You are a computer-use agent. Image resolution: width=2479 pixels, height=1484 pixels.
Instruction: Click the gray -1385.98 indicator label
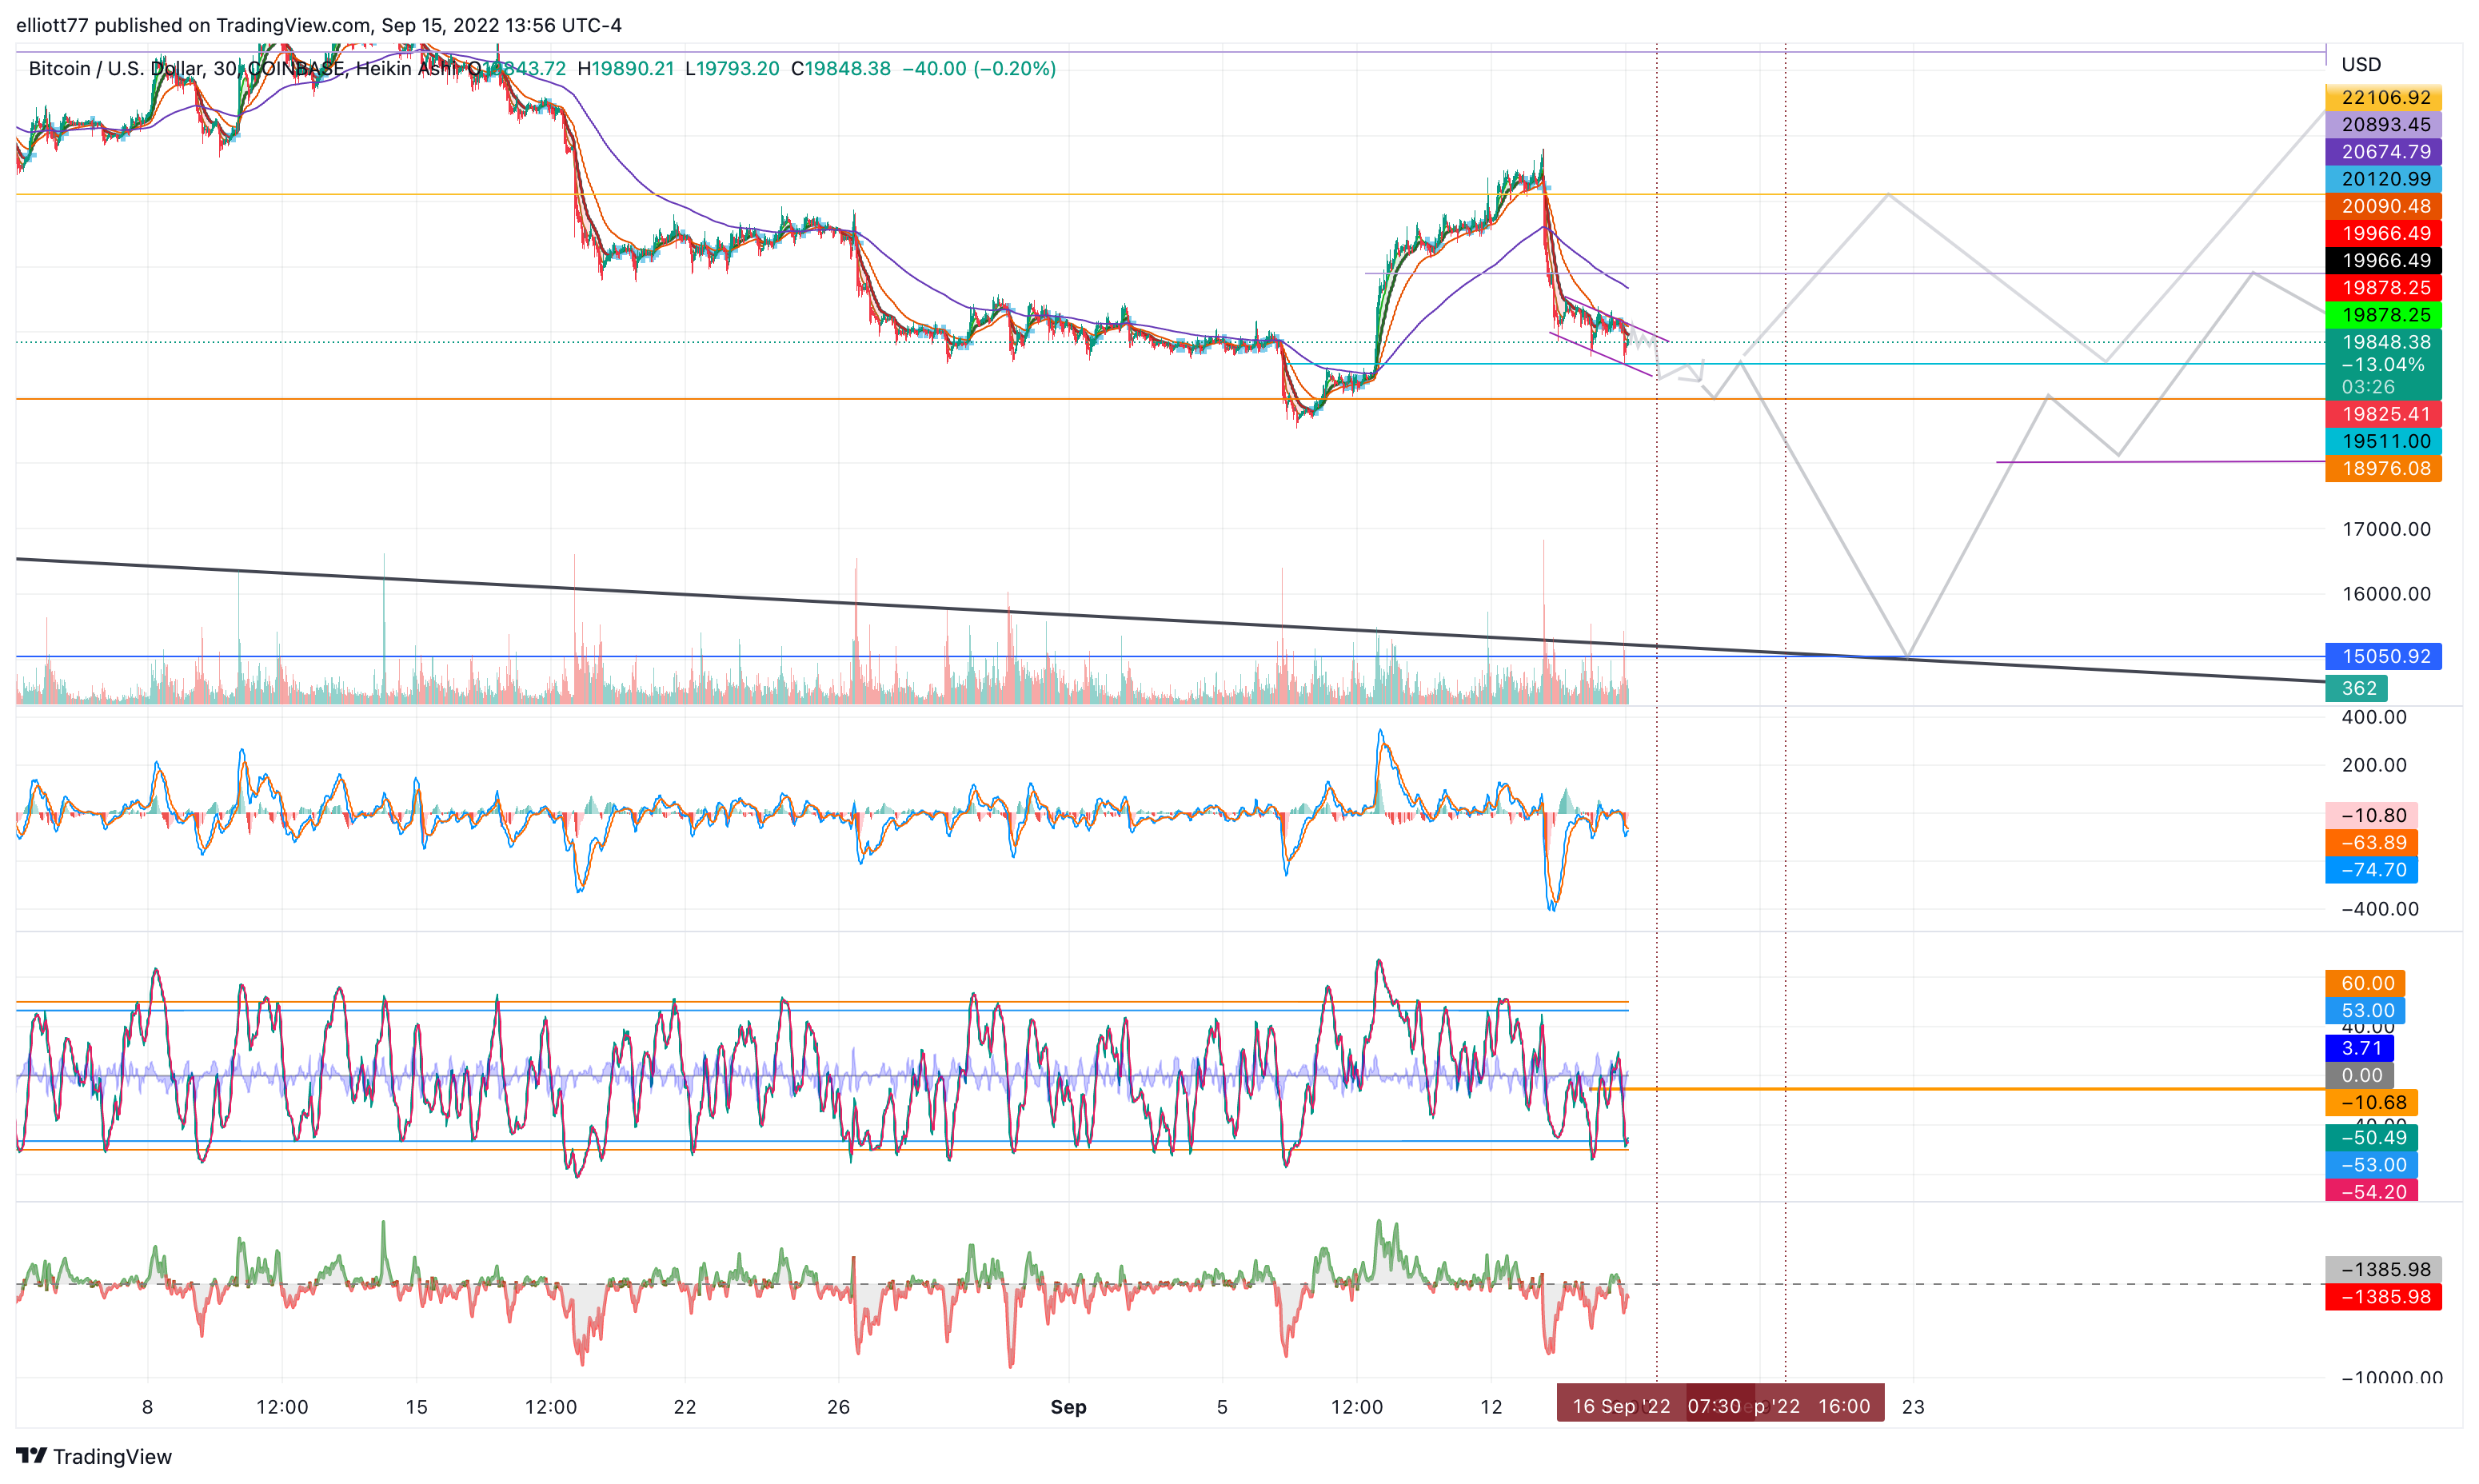click(2384, 1269)
